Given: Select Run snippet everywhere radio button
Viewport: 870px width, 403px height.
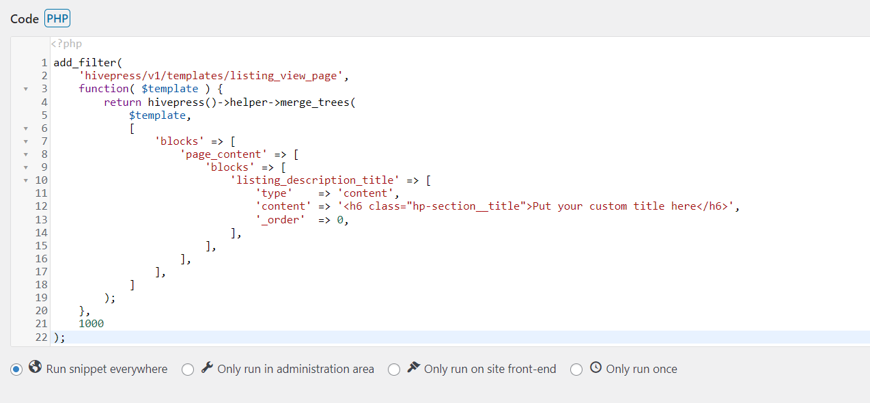Looking at the screenshot, I should pyautogui.click(x=16, y=369).
